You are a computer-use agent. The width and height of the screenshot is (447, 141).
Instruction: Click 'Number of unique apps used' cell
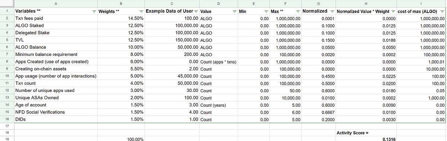click(x=56, y=91)
